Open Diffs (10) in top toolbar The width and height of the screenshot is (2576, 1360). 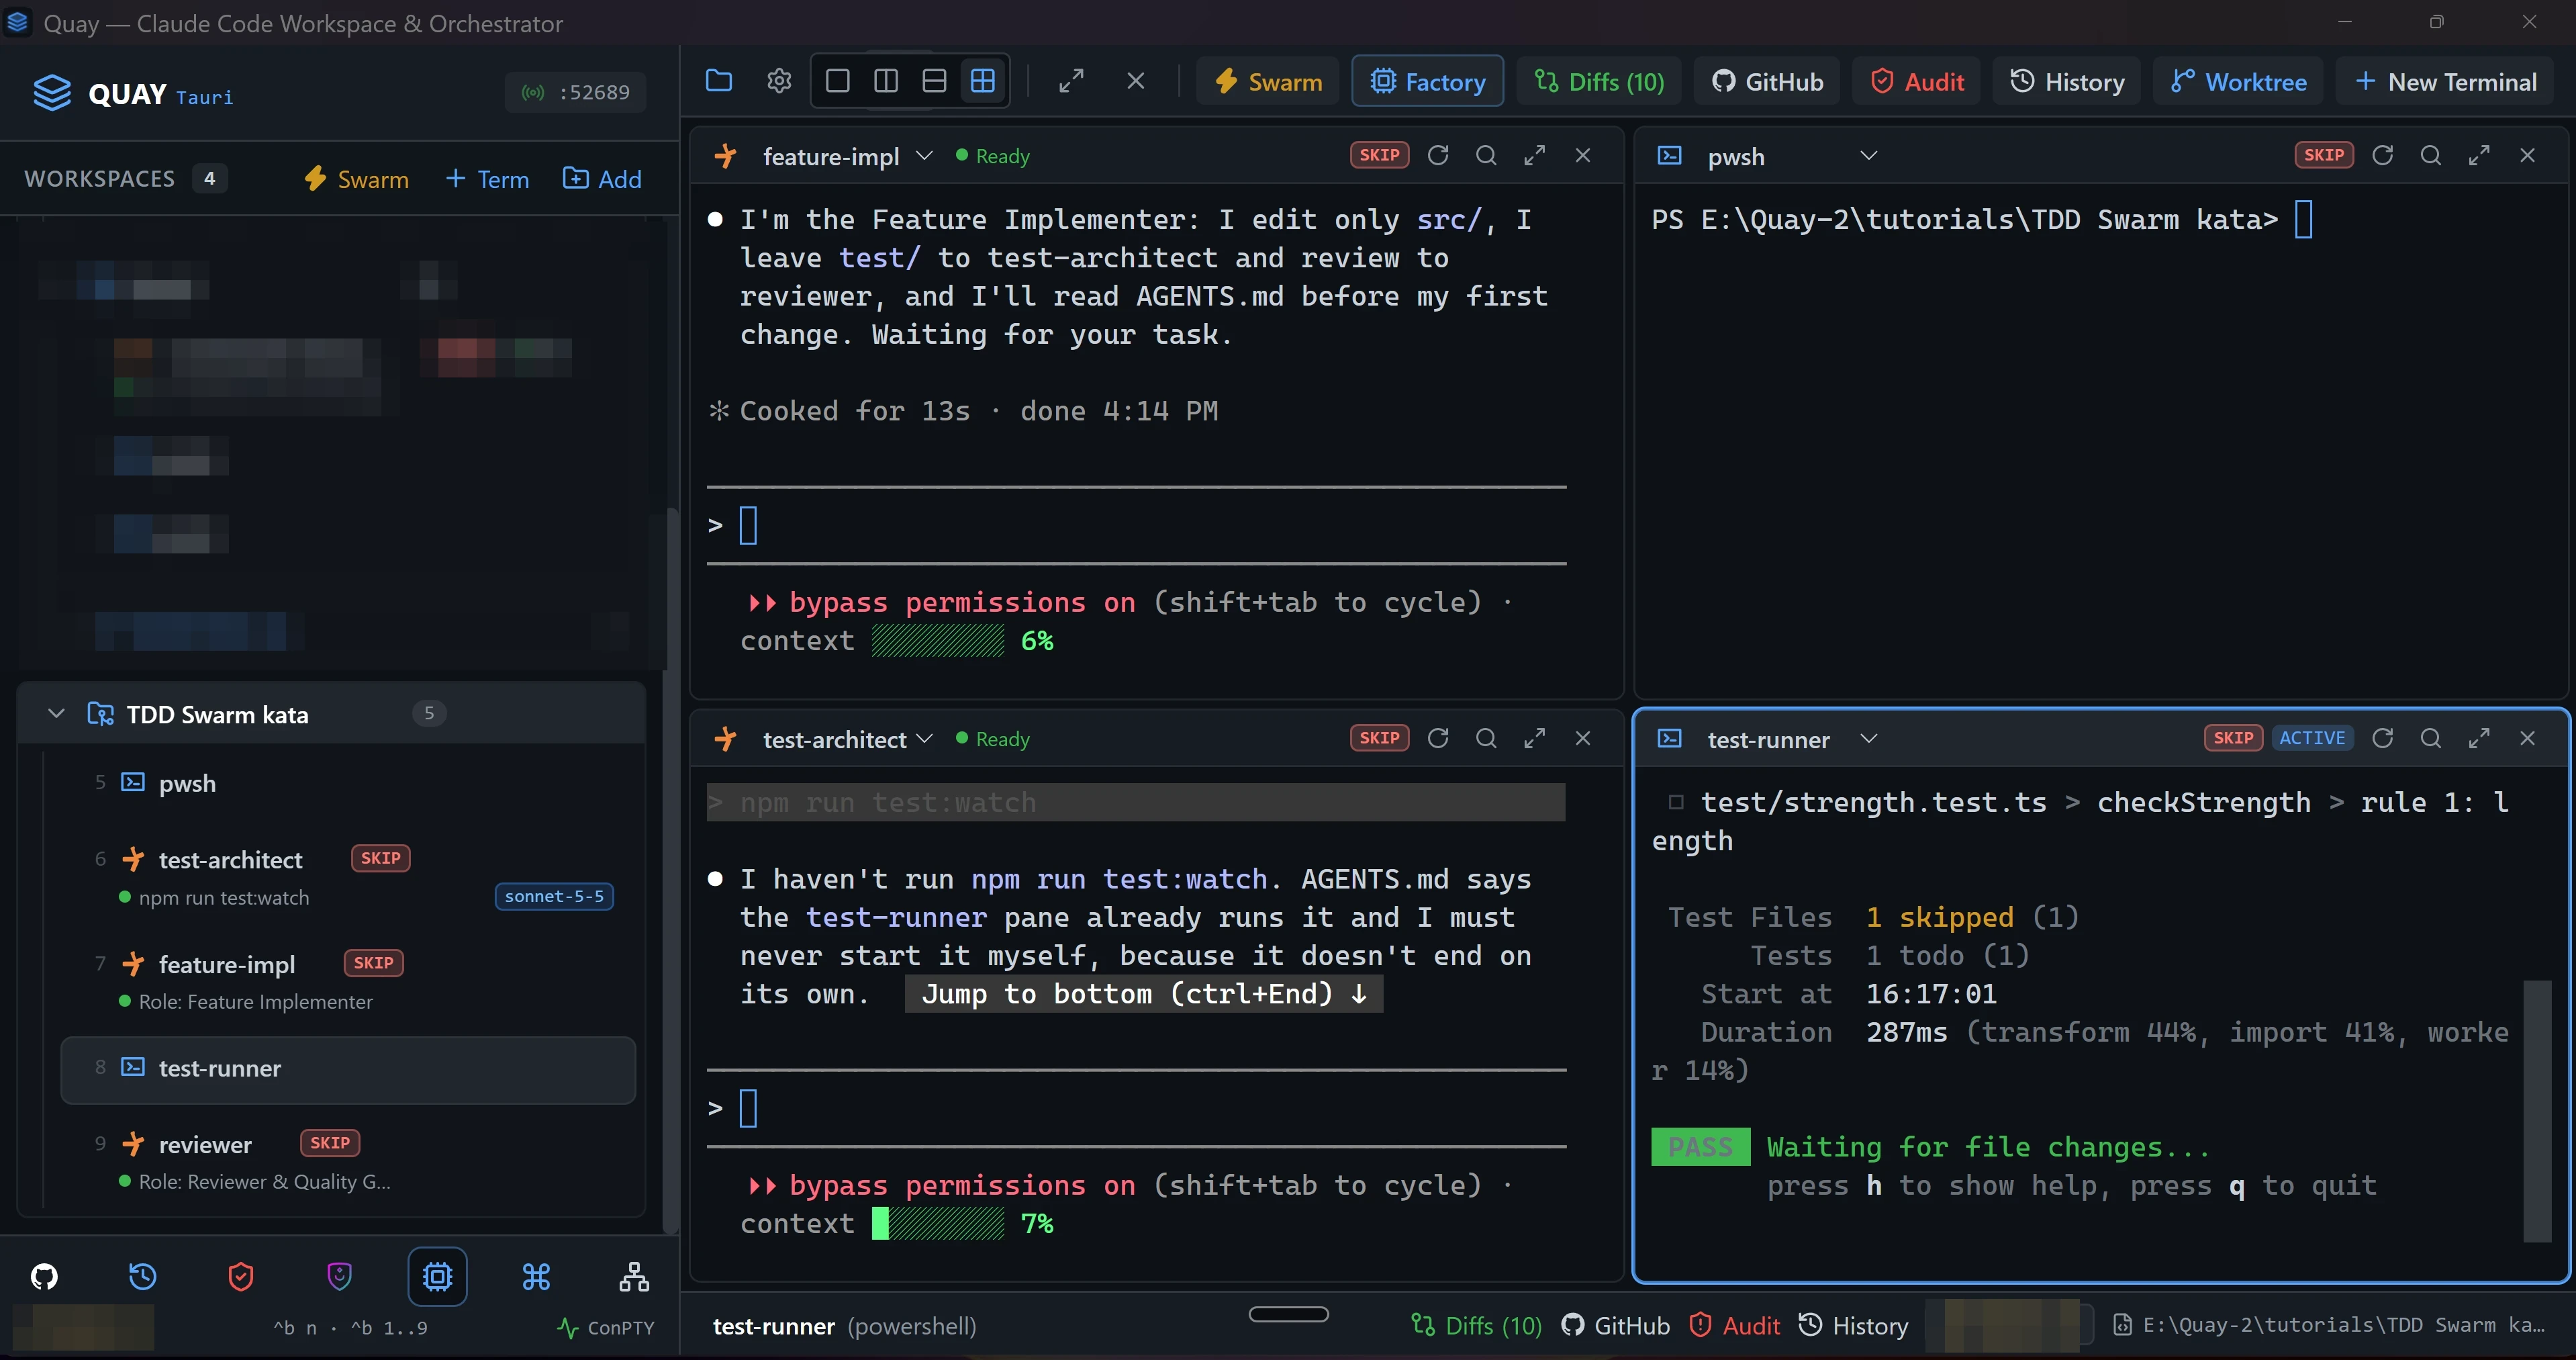point(1599,81)
